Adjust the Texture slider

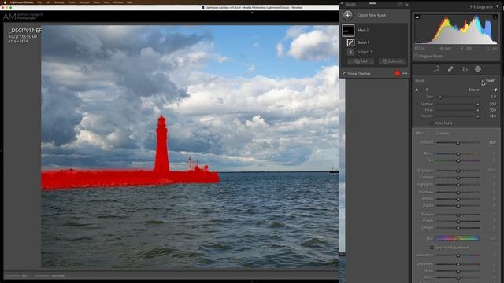coord(458,215)
